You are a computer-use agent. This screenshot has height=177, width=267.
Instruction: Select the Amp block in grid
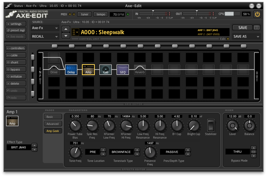[88, 70]
